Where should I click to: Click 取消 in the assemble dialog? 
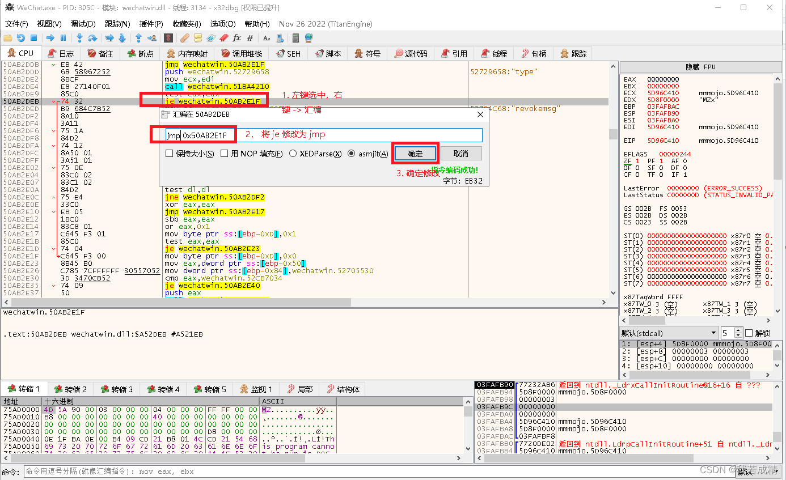click(461, 154)
